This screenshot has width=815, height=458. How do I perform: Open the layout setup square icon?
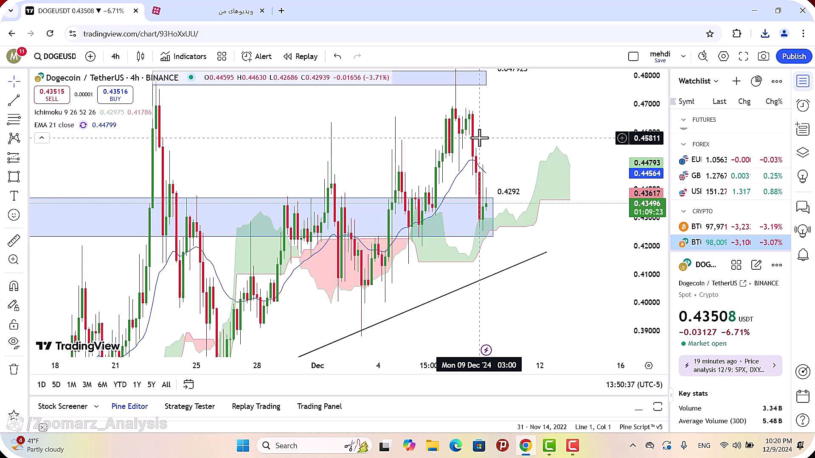[x=633, y=56]
